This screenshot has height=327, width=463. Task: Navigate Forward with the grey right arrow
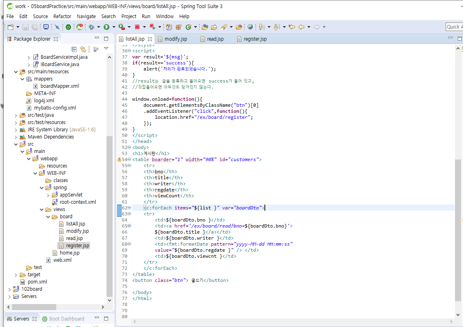click(x=317, y=27)
